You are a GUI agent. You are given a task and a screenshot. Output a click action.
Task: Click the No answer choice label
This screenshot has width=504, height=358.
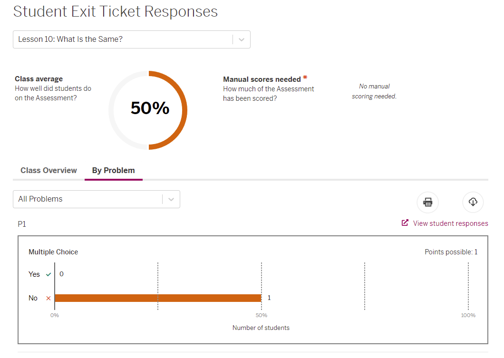33,298
